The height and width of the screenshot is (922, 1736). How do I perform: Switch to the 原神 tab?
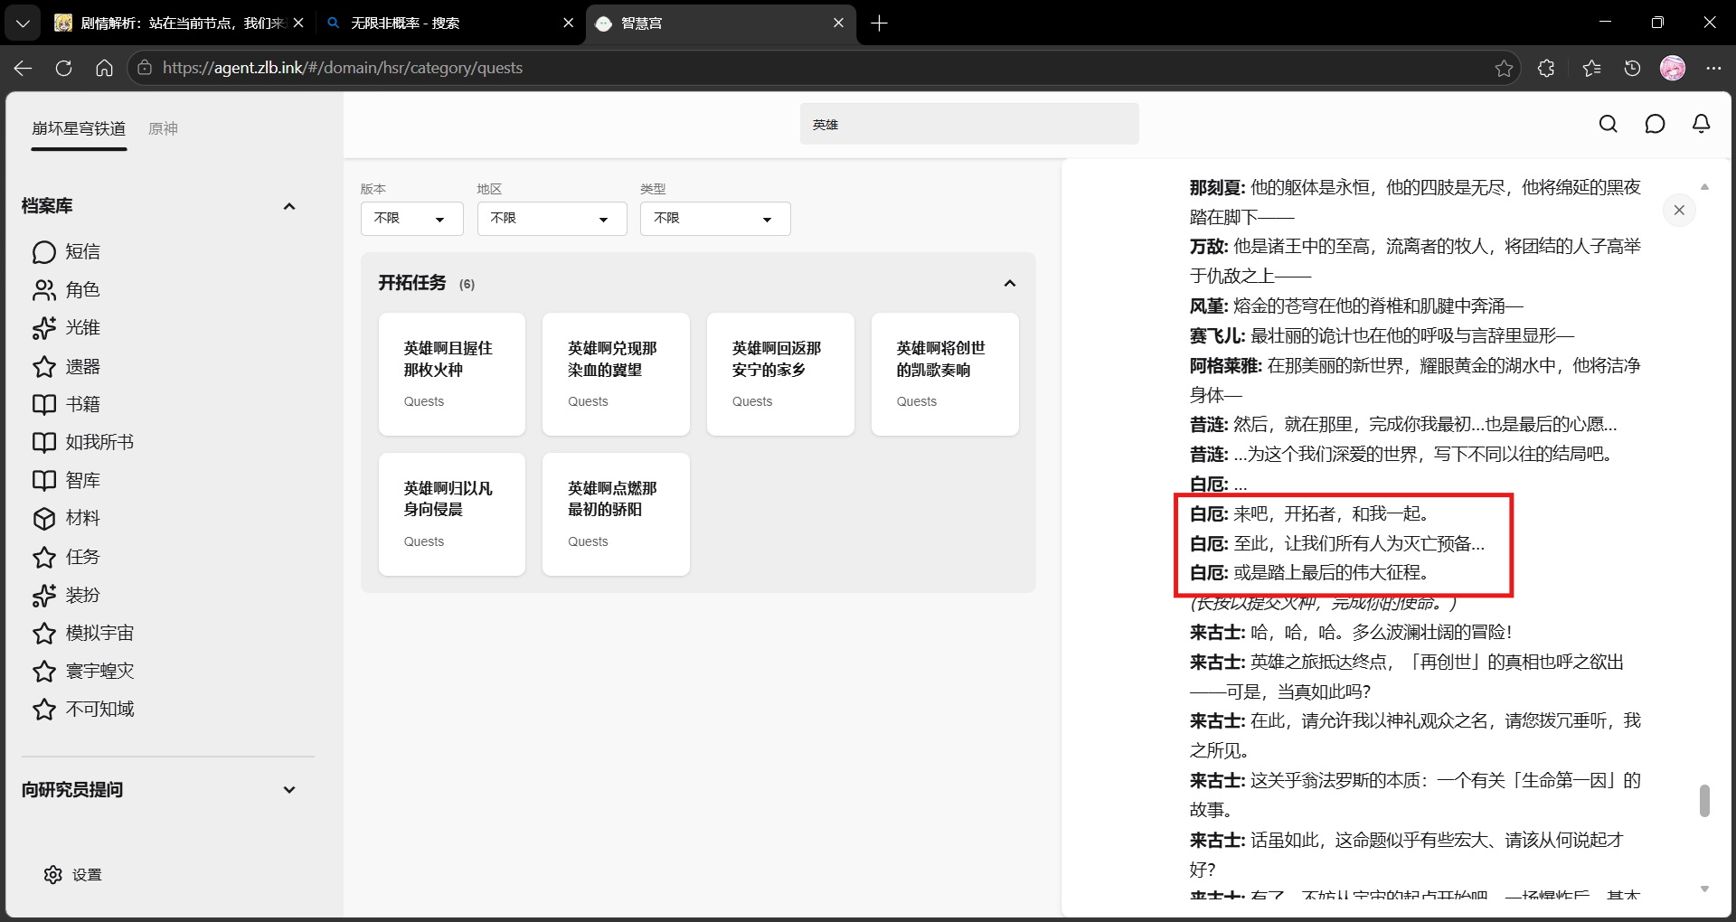coord(163,128)
